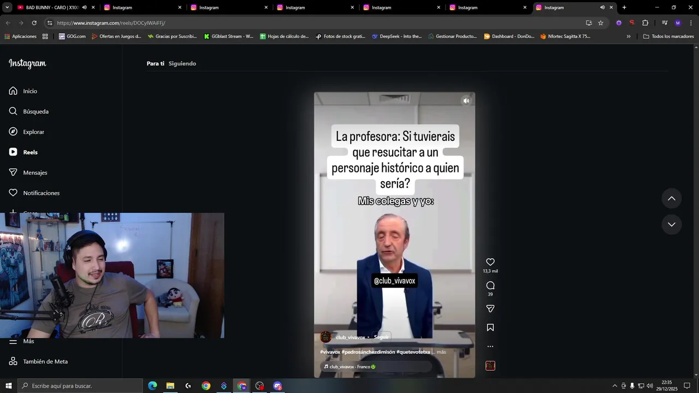Open File Explorer from the taskbar
This screenshot has height=393, width=699.
pyautogui.click(x=170, y=386)
